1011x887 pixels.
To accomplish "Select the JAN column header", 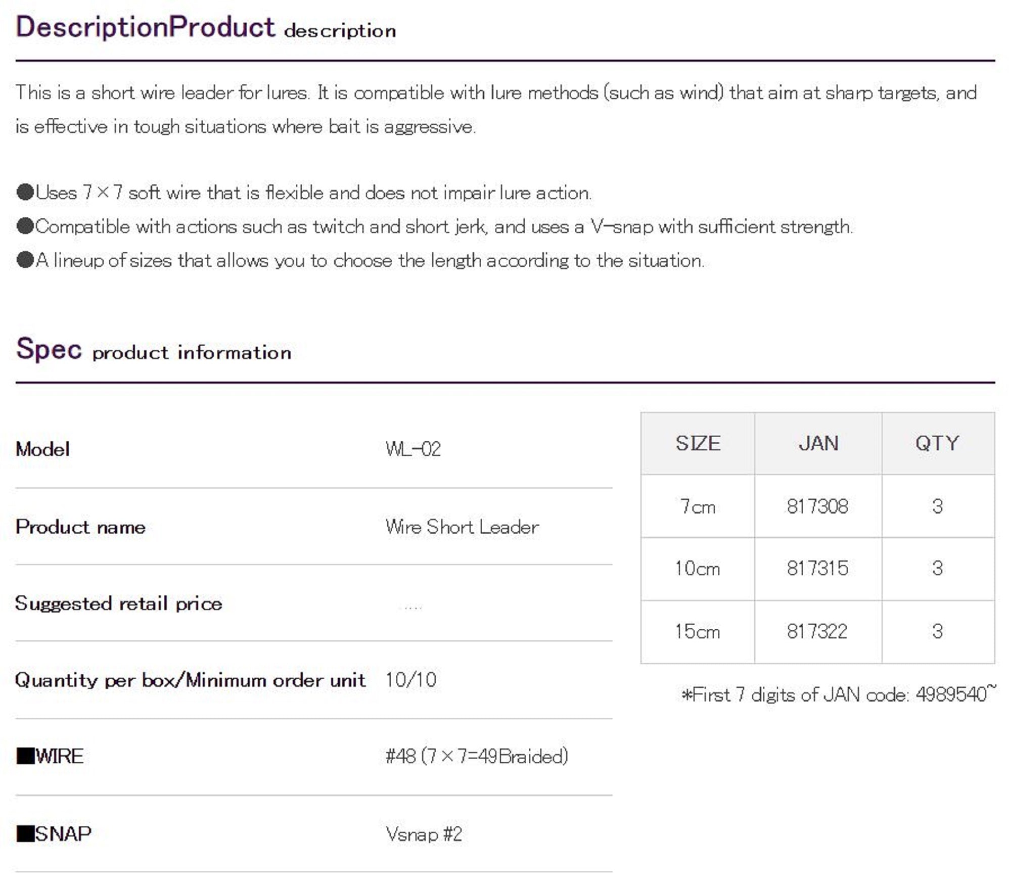I will (818, 444).
